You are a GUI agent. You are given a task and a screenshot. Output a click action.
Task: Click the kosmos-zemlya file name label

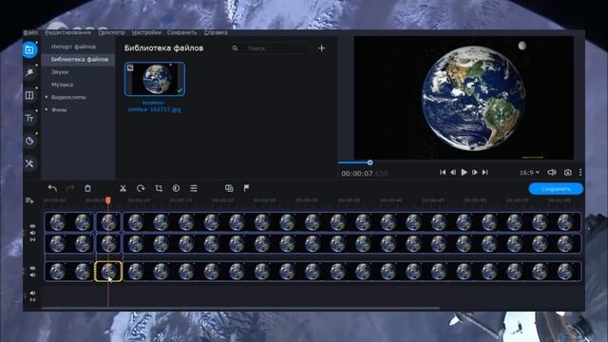(154, 106)
